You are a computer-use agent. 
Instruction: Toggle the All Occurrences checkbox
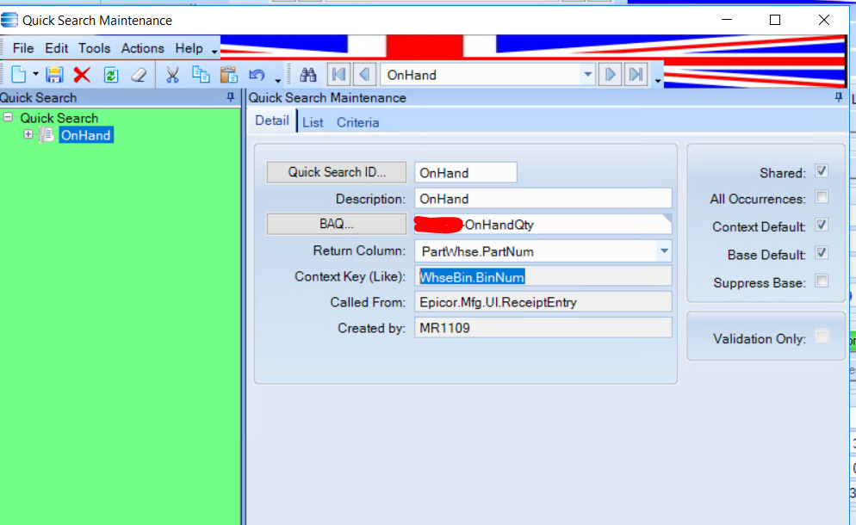(821, 197)
